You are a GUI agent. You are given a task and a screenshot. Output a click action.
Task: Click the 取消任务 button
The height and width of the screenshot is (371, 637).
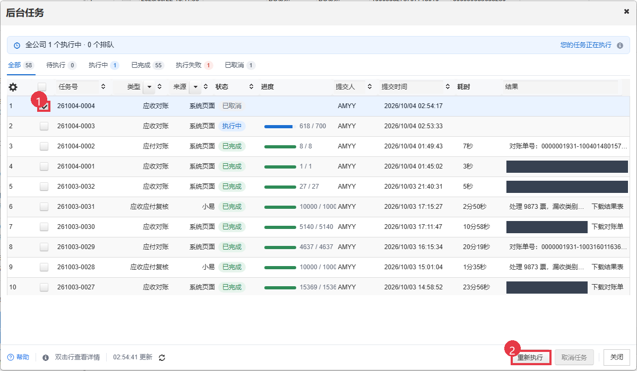[x=574, y=358]
